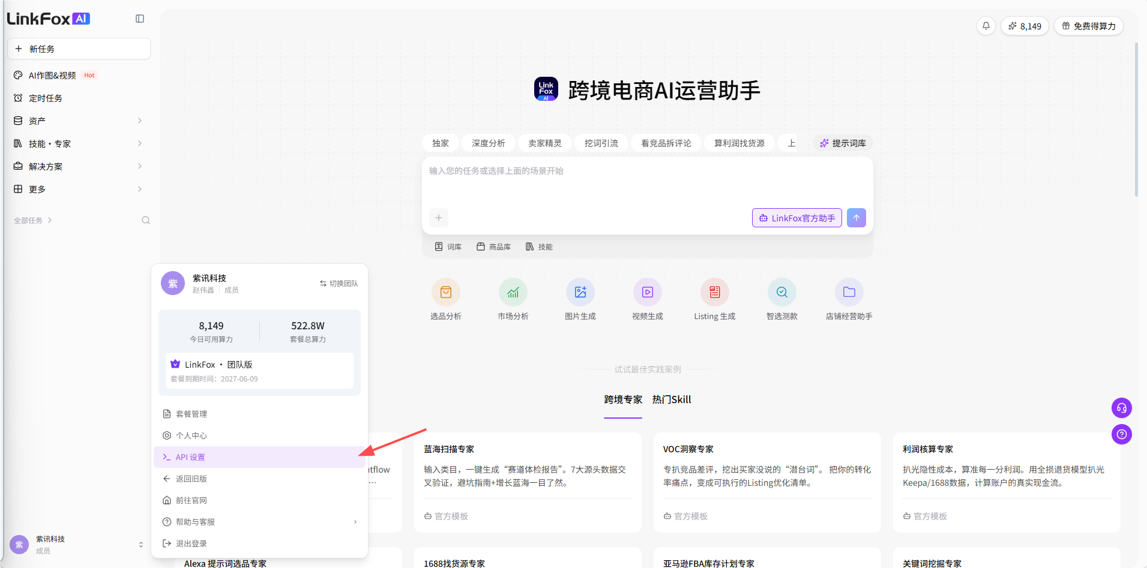Open 定时任务 in sidebar
This screenshot has height=568, width=1147.
coord(79,98)
